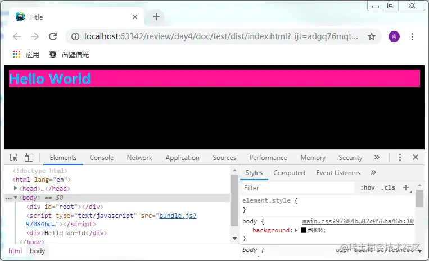Select the html lang="en" node
Image resolution: width=429 pixels, height=261 pixels.
pos(42,180)
